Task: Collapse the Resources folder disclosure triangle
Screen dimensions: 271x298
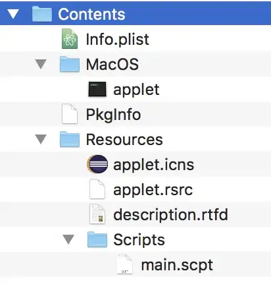Action: point(41,139)
